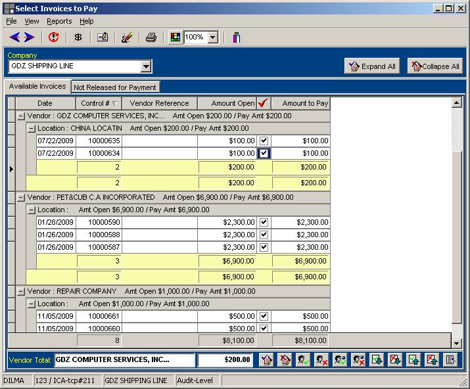
Task: Click the Amount Open column header
Action: (227, 103)
